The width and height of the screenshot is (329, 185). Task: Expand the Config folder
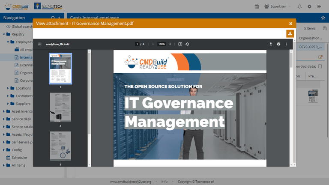tap(4, 150)
